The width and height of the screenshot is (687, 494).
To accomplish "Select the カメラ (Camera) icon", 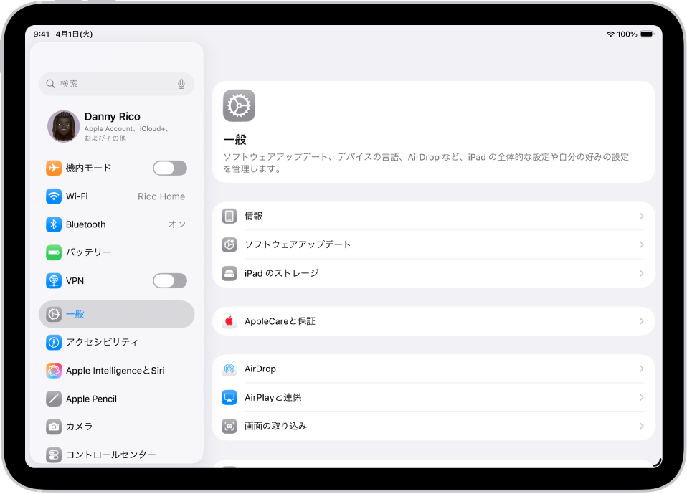I will click(x=55, y=427).
